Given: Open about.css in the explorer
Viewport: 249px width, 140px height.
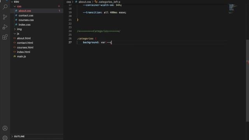Looking at the screenshot, I should 25,11.
